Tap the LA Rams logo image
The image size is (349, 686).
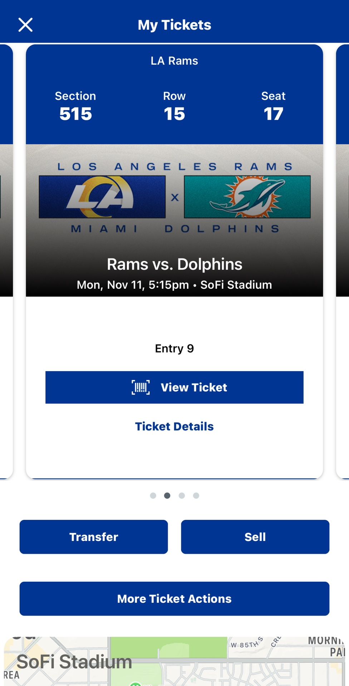(102, 197)
